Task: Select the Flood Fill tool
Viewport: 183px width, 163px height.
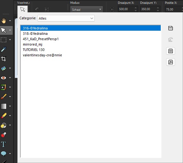Action: coord(3,125)
